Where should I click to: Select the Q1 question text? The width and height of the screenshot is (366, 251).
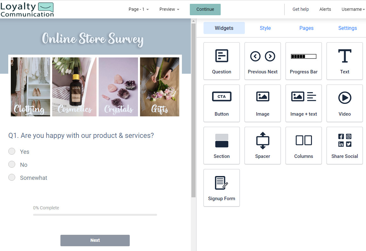point(81,136)
